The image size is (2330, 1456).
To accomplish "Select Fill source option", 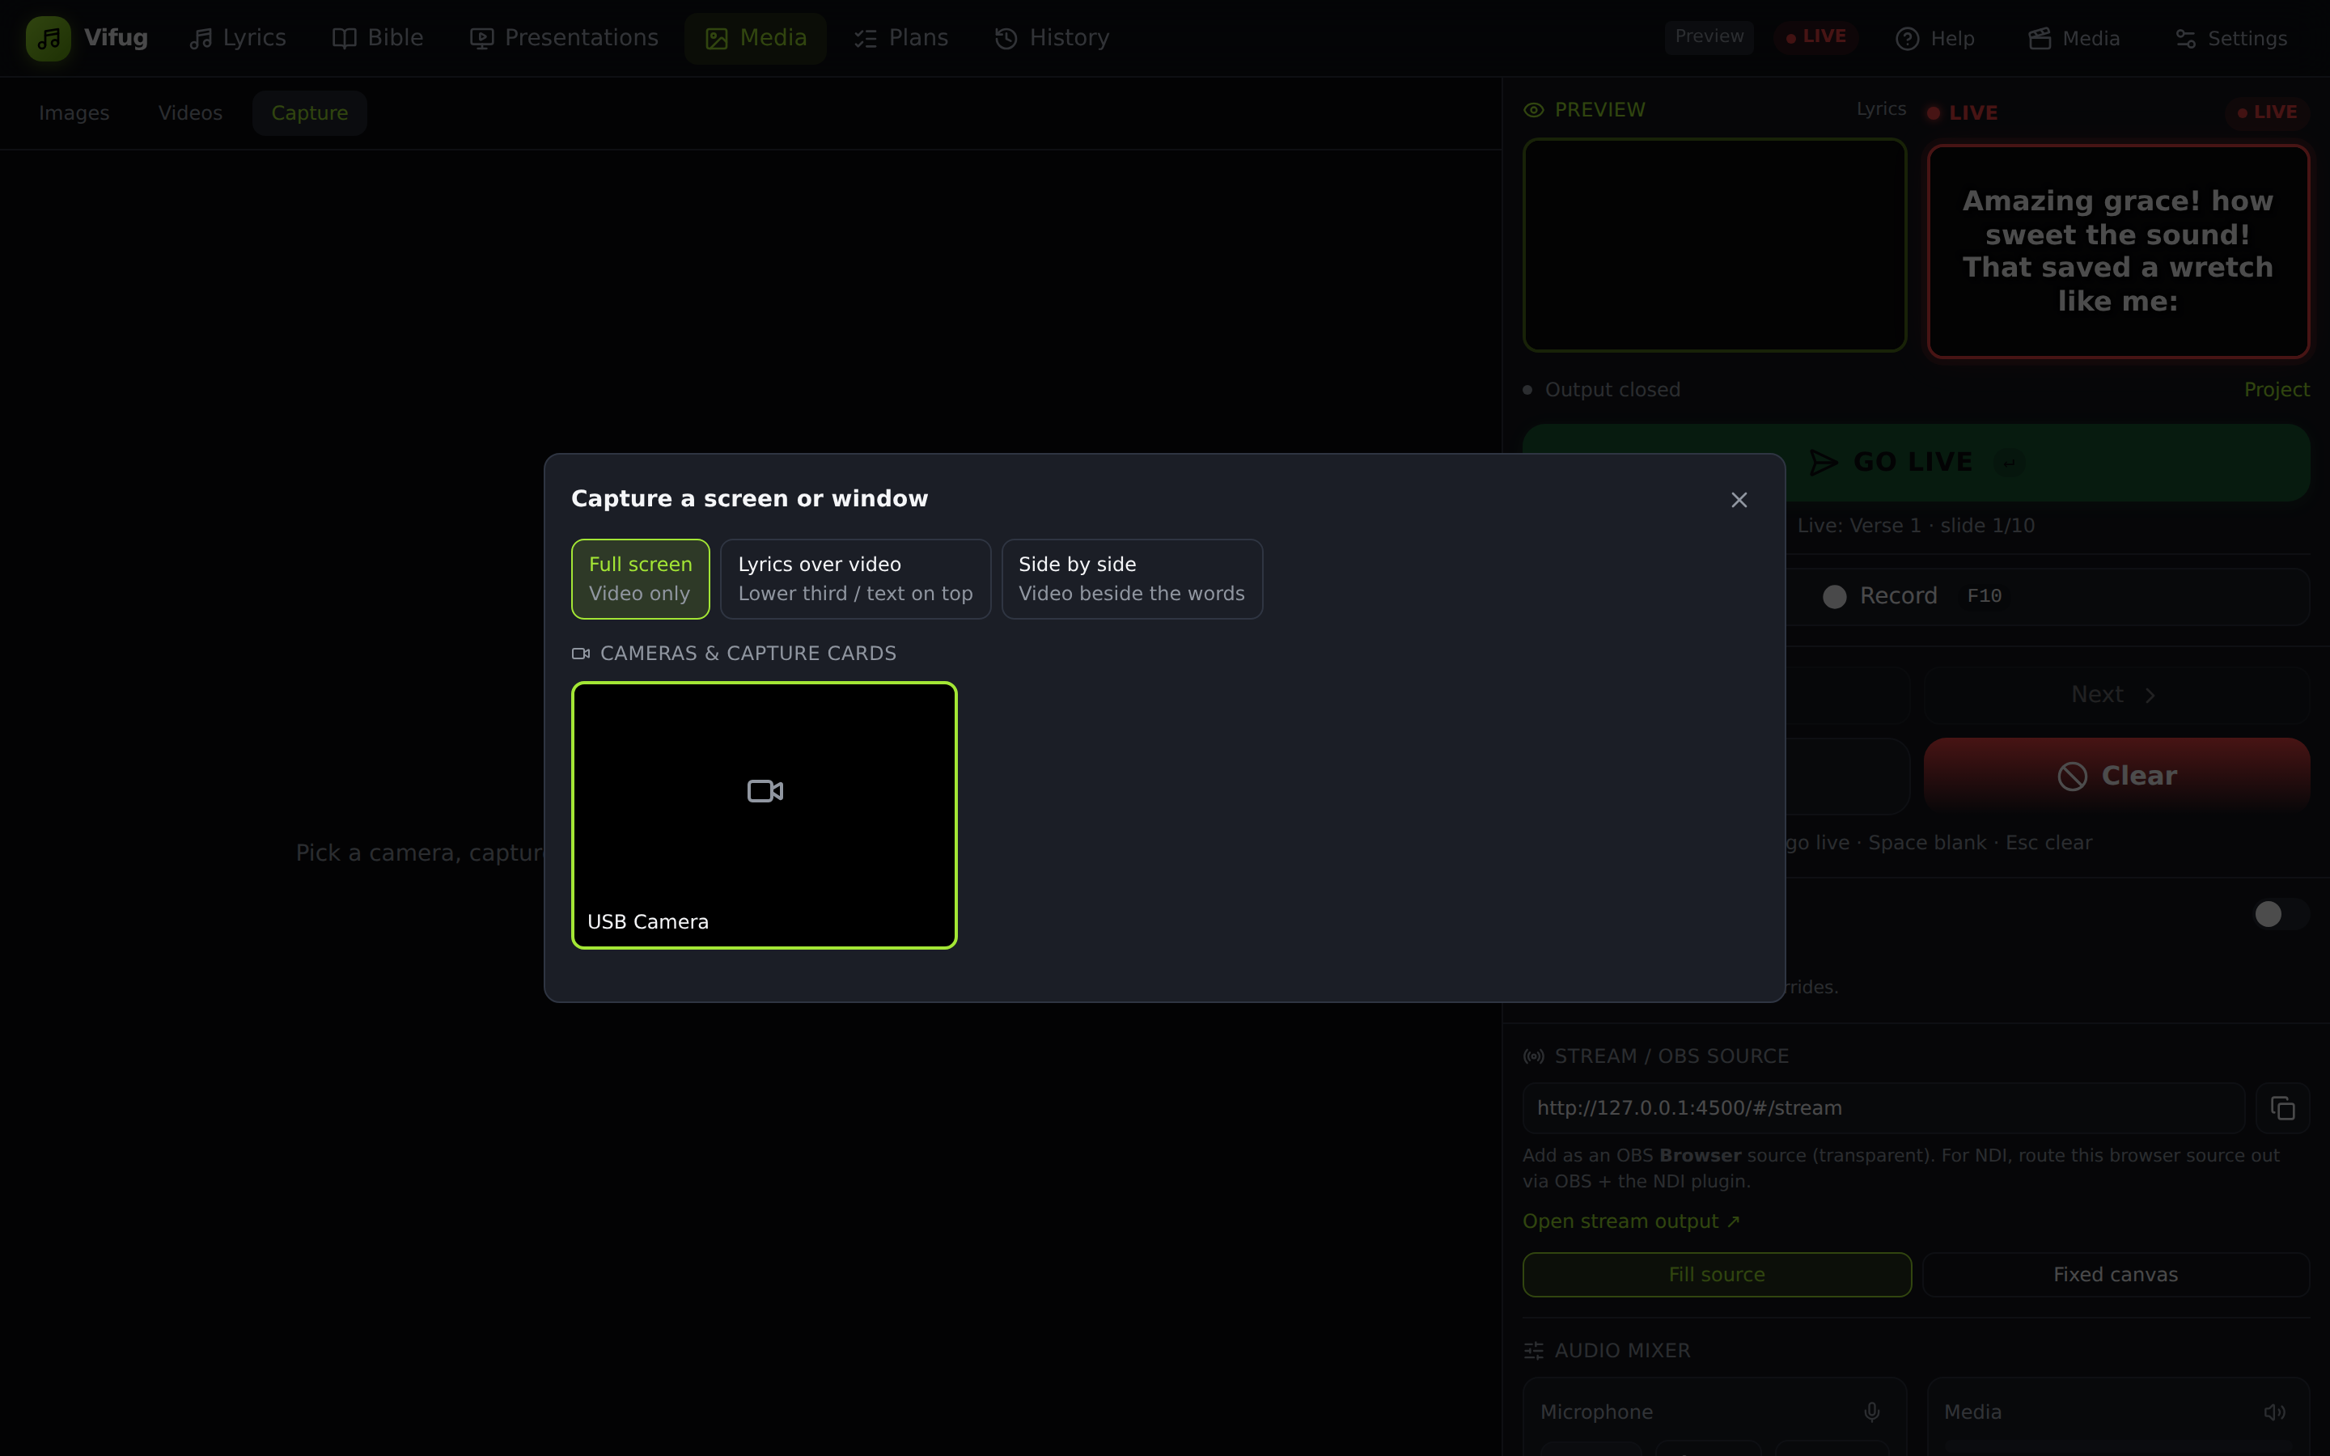I will (x=1717, y=1274).
